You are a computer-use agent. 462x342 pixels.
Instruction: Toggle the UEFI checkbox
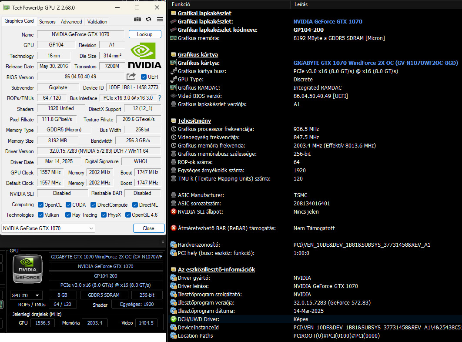click(144, 77)
